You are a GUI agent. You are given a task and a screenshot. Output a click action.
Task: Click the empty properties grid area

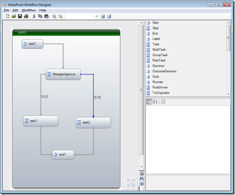tap(188, 139)
